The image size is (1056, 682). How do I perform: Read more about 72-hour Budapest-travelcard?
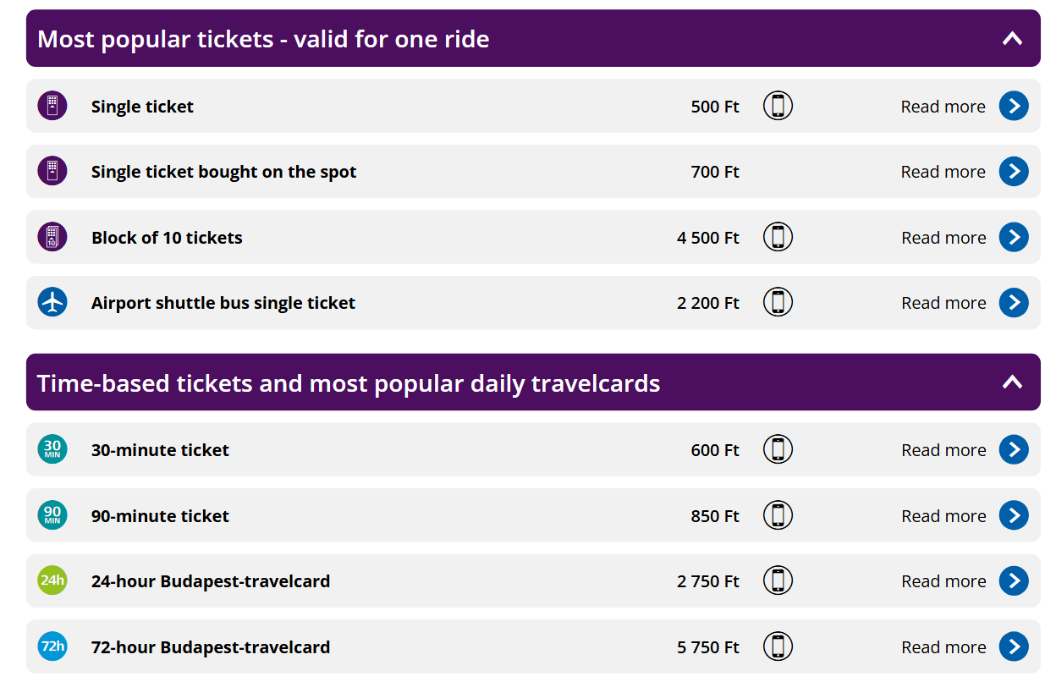coord(943,647)
